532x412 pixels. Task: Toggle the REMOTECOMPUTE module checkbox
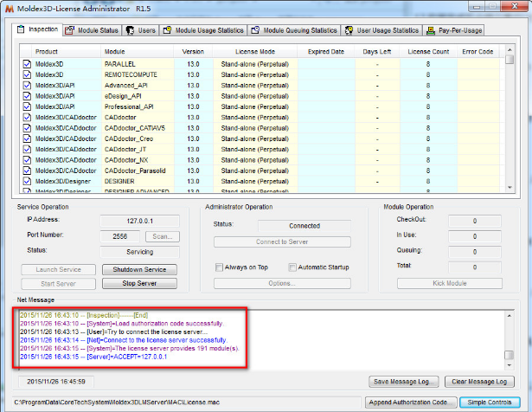pos(27,74)
